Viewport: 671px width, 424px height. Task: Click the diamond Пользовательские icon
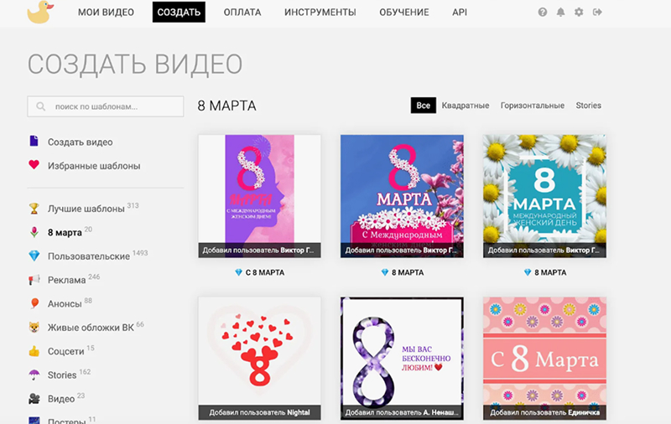34,256
